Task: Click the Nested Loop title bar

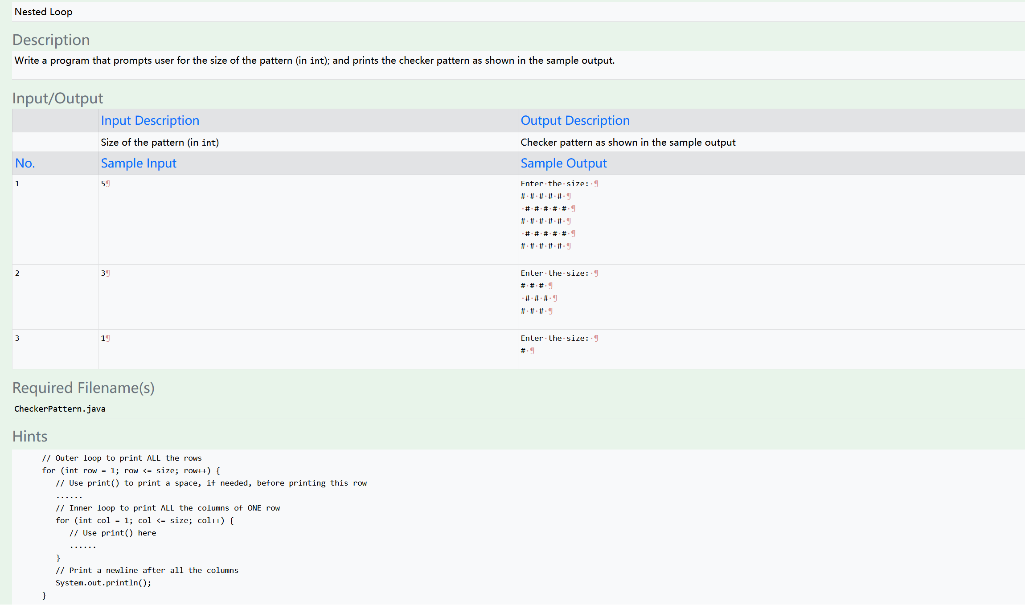Action: click(43, 12)
